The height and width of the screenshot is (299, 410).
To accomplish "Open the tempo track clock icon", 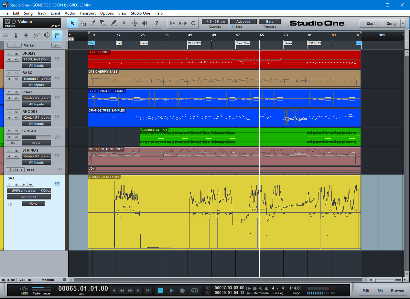I will (47, 35).
